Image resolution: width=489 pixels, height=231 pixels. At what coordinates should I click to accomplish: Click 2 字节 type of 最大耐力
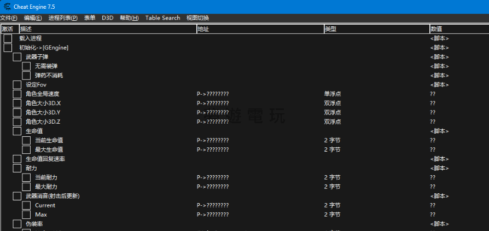click(332, 187)
